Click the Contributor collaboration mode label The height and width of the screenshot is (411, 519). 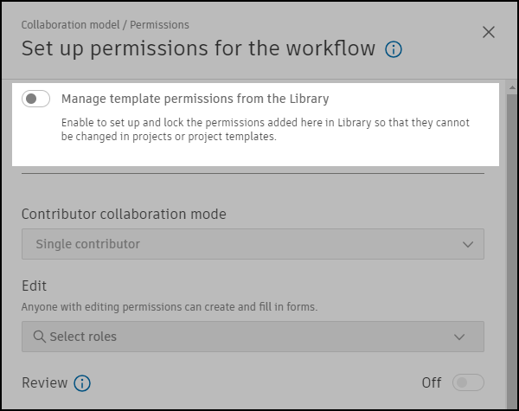[124, 214]
